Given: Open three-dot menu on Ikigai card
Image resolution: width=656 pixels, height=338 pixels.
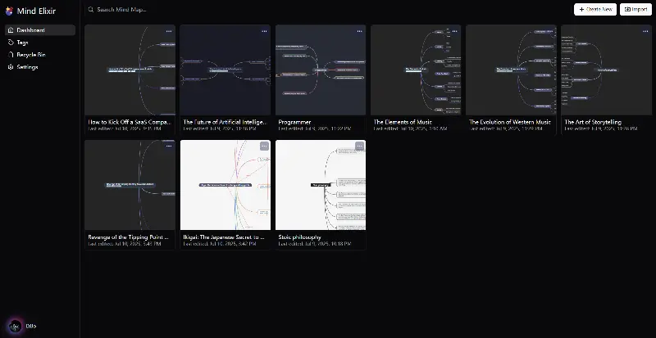Looking at the screenshot, I should [x=264, y=146].
